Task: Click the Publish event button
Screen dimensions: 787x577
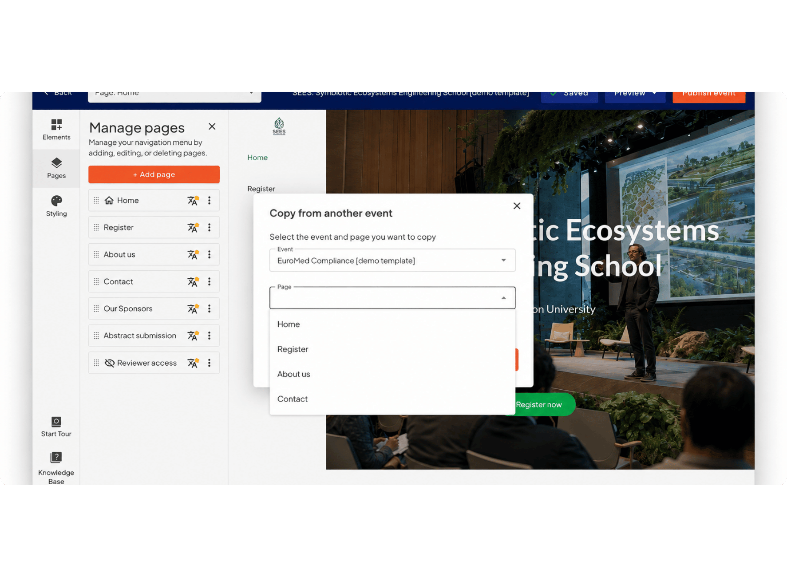Action: (x=709, y=94)
